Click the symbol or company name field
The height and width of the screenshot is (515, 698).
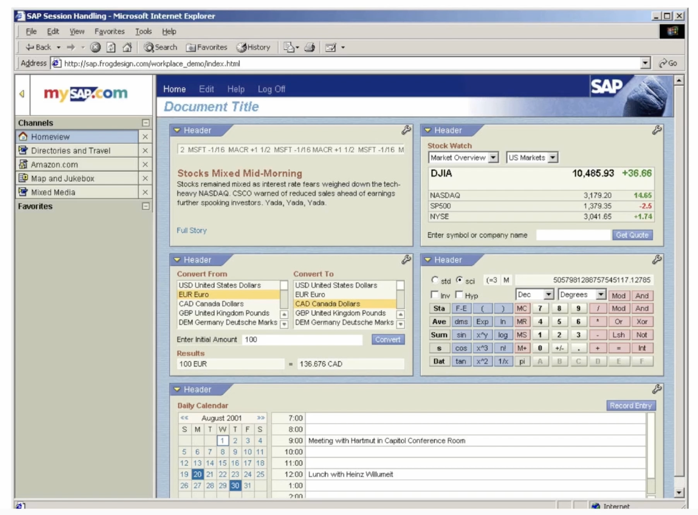(573, 235)
